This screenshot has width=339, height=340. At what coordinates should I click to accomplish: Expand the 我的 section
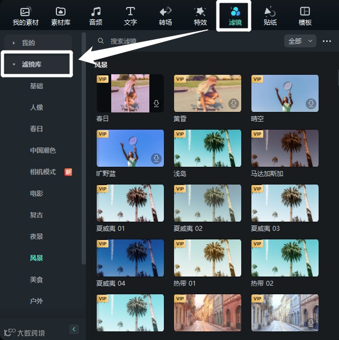(38, 42)
